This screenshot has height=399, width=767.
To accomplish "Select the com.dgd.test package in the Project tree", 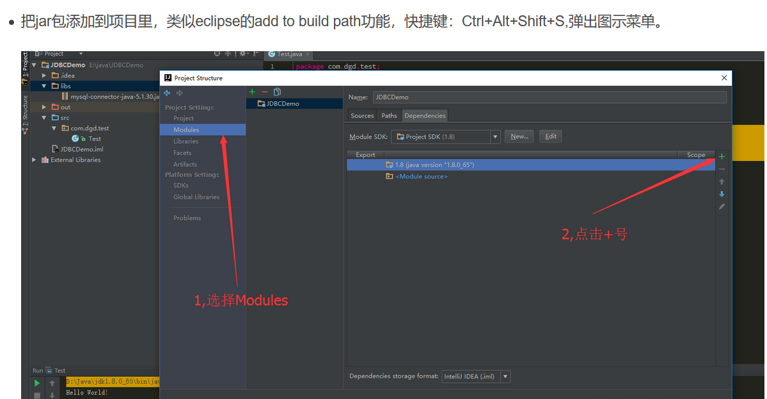I will pyautogui.click(x=85, y=128).
